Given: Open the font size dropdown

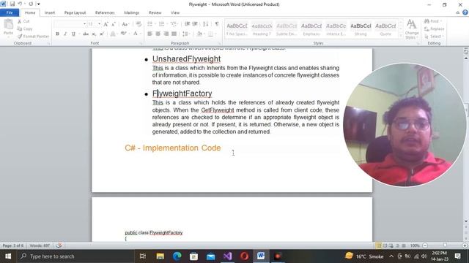Looking at the screenshot, I should click(x=100, y=24).
